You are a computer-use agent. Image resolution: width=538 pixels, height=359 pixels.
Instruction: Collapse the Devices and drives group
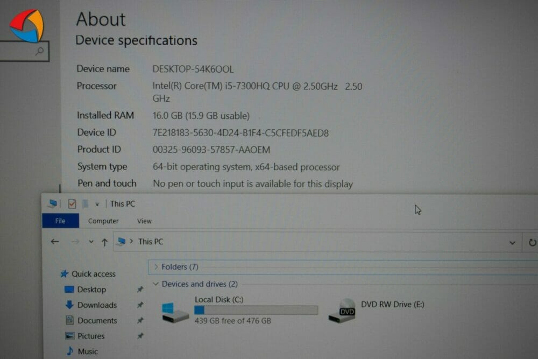click(x=156, y=284)
